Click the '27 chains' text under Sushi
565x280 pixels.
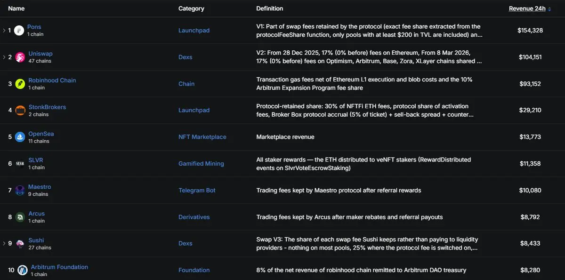coord(40,248)
